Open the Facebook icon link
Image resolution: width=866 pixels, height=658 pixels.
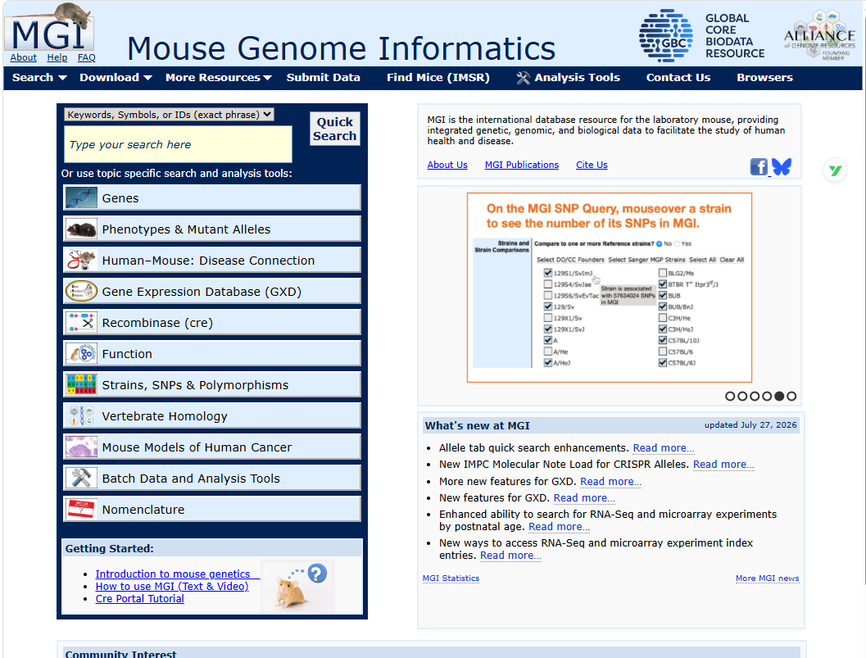759,166
